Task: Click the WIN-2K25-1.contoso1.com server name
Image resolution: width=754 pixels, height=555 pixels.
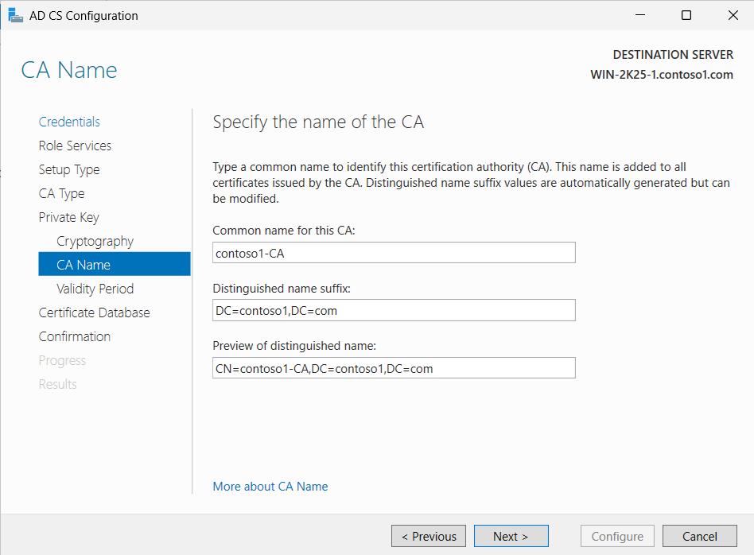Action: tap(662, 75)
